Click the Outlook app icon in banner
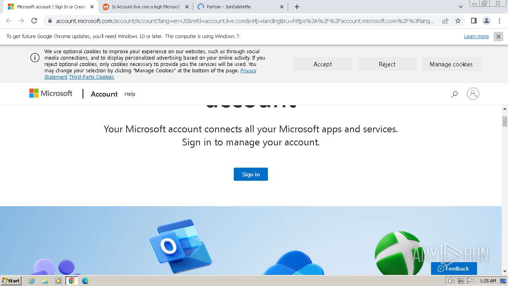The width and height of the screenshot is (508, 286). pos(181,246)
